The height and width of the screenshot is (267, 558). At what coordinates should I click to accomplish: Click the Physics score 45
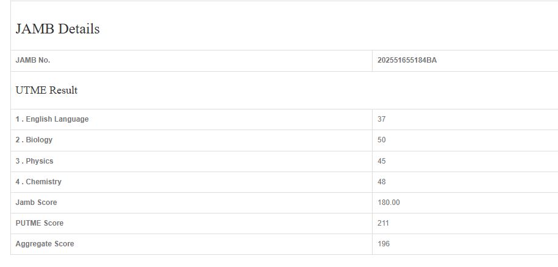pyautogui.click(x=382, y=161)
